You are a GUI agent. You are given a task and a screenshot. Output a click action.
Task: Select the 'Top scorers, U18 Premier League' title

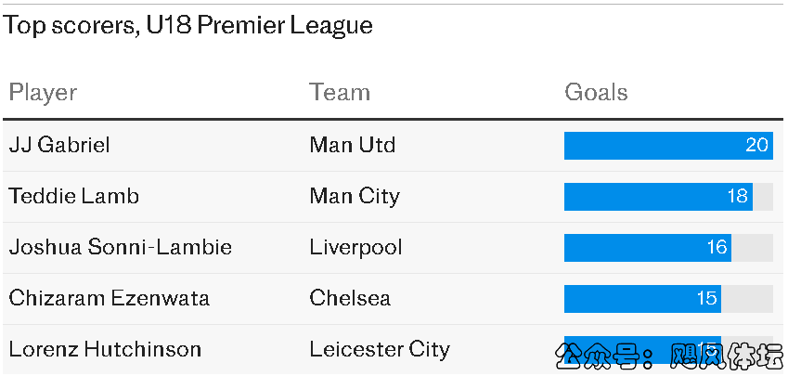(187, 25)
